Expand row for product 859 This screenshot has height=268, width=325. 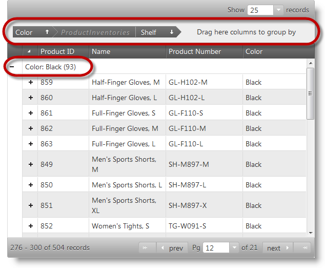(x=30, y=82)
